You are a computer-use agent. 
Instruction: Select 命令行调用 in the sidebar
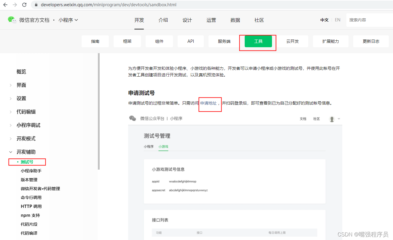pos(31,198)
